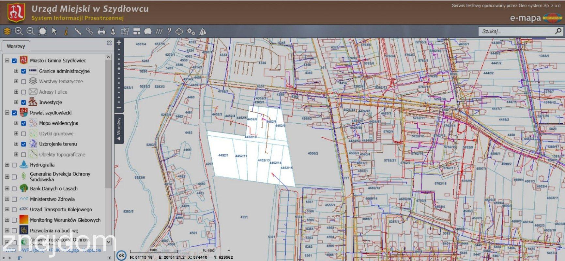Uncheck the Inwestycje layer checkbox
The image size is (565, 261).
click(23, 102)
